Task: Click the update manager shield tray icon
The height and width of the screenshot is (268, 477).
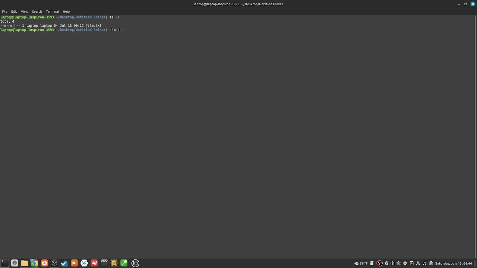Action: tap(399, 264)
